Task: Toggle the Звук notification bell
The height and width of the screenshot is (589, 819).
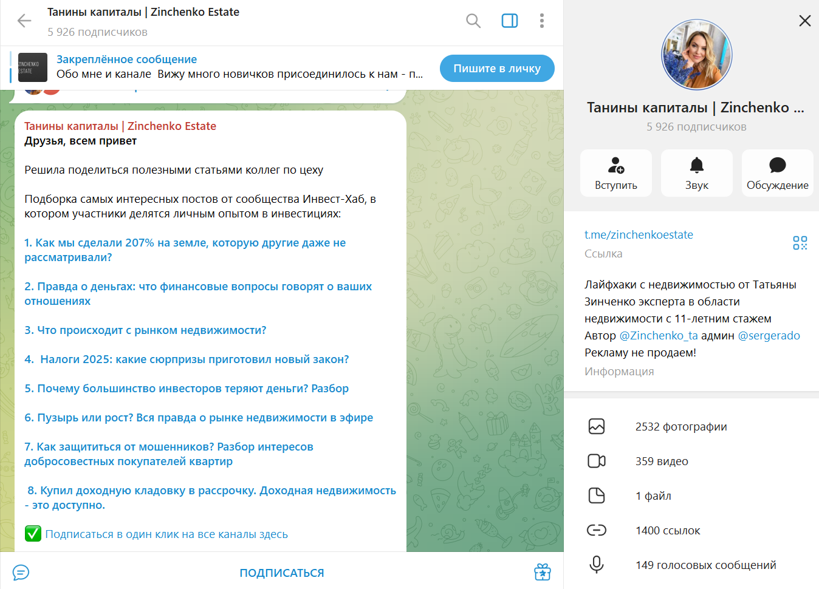Action: point(697,173)
